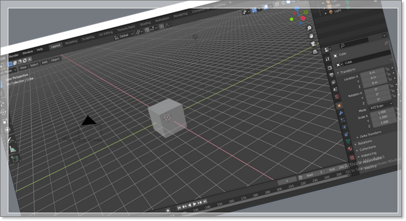Image resolution: width=406 pixels, height=221 pixels.
Task: Open the properties editor type dropdown
Action: pos(328,49)
